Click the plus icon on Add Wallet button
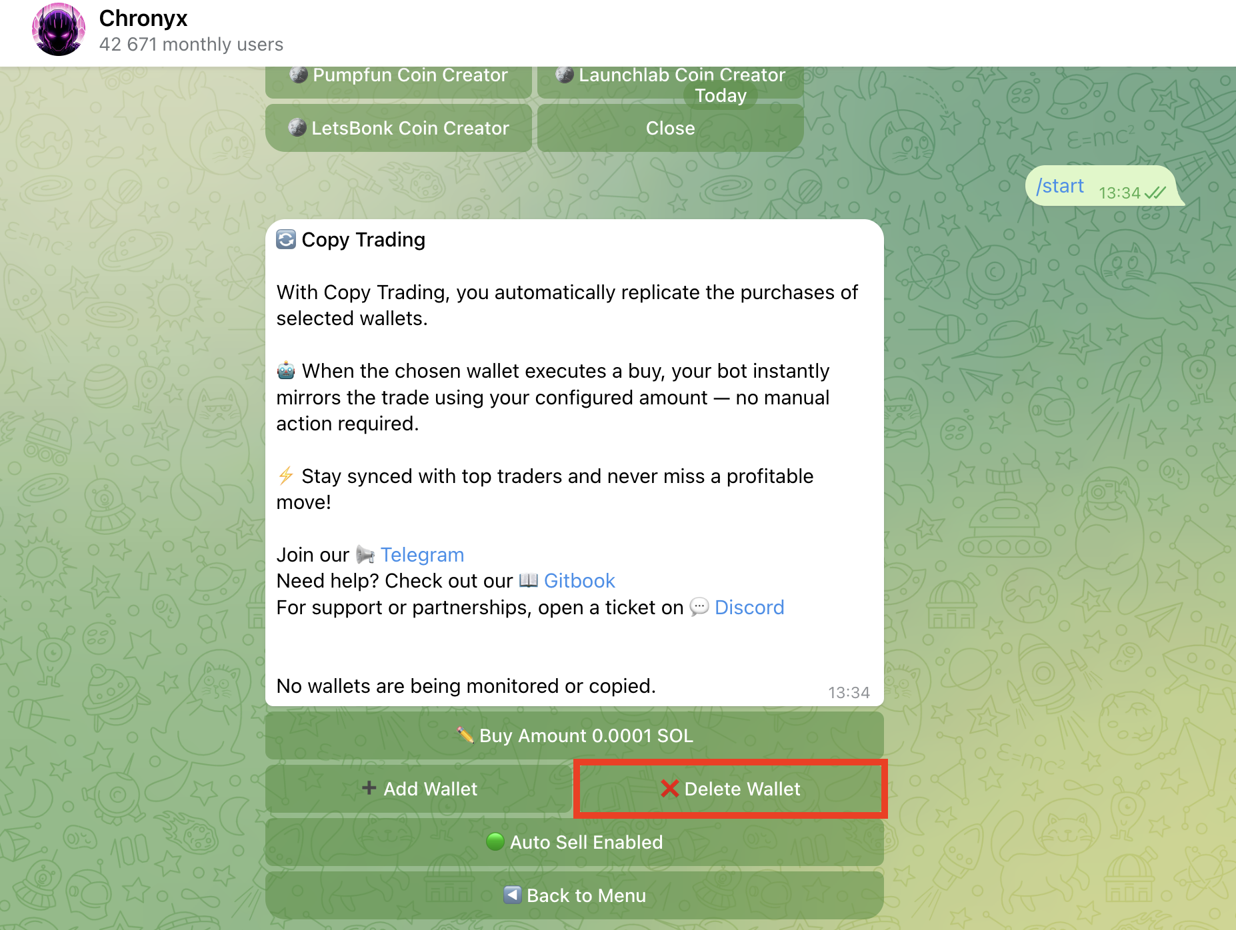 tap(369, 789)
